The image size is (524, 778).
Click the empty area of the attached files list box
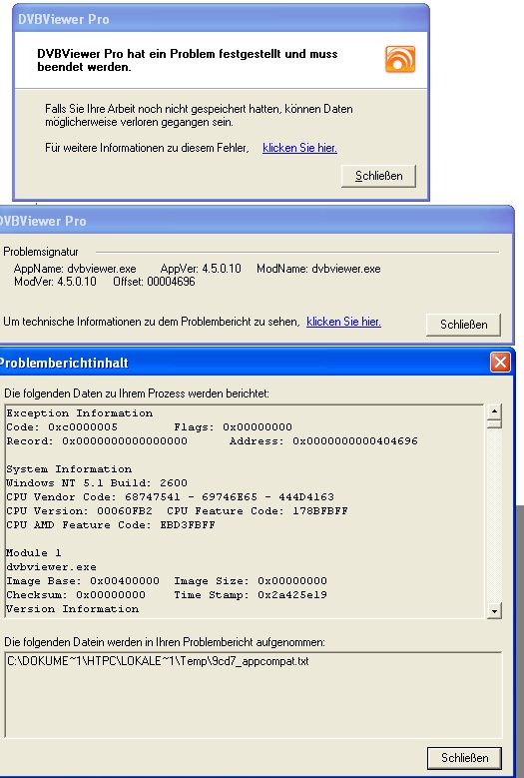click(253, 704)
